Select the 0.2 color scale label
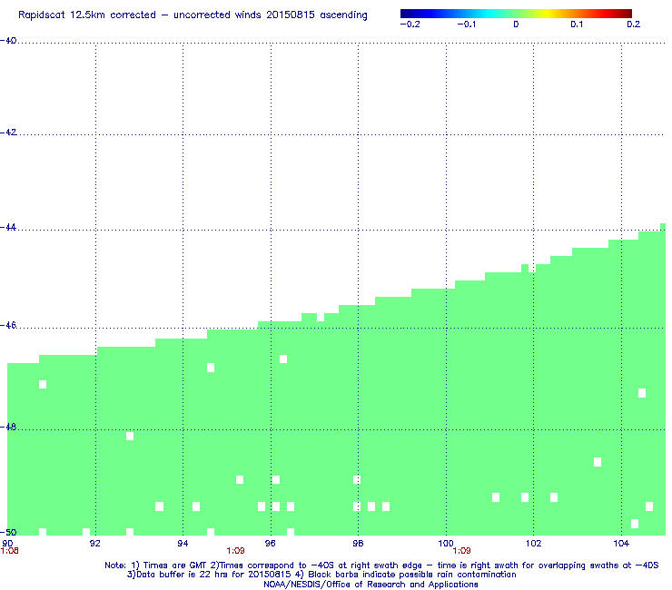This screenshot has height=590, width=672. point(634,25)
